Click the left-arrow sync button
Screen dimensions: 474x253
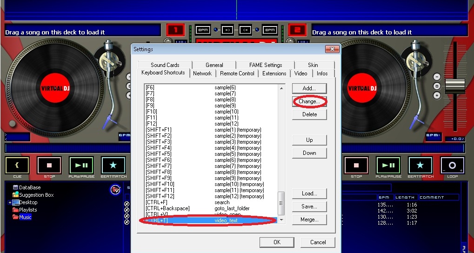pos(246,30)
